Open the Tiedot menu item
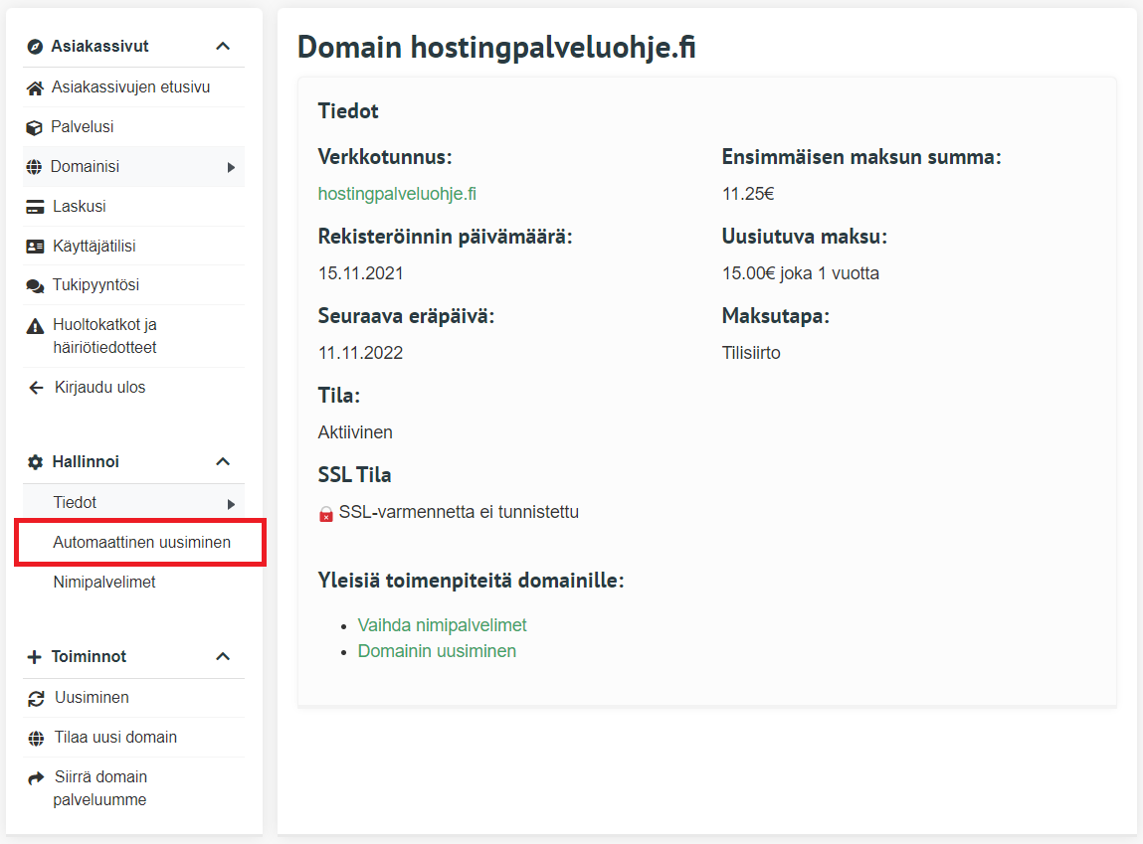This screenshot has height=844, width=1143. 75,503
